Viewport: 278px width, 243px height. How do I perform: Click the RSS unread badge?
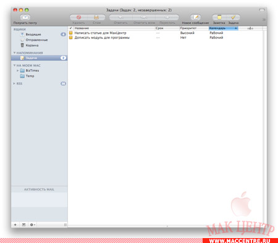(63, 83)
